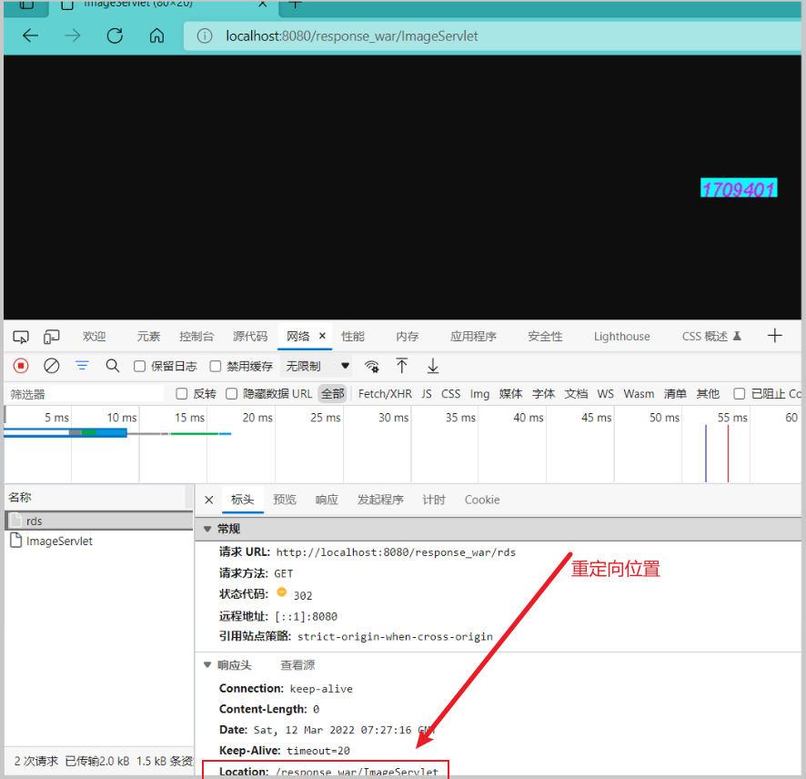Switch to the 计时 detail tab
This screenshot has height=779, width=806.
pos(434,500)
